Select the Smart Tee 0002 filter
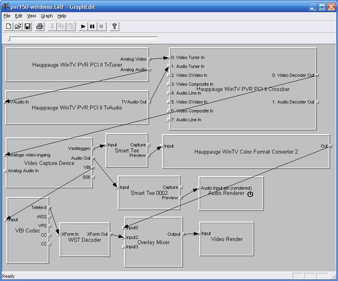 (149, 193)
